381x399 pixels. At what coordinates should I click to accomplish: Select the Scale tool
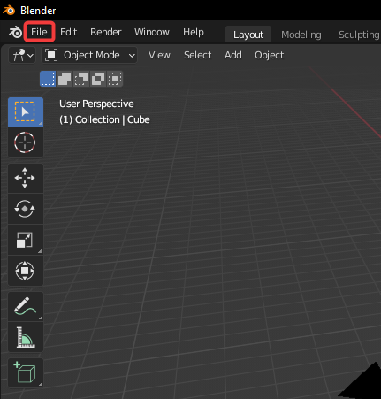(x=26, y=240)
